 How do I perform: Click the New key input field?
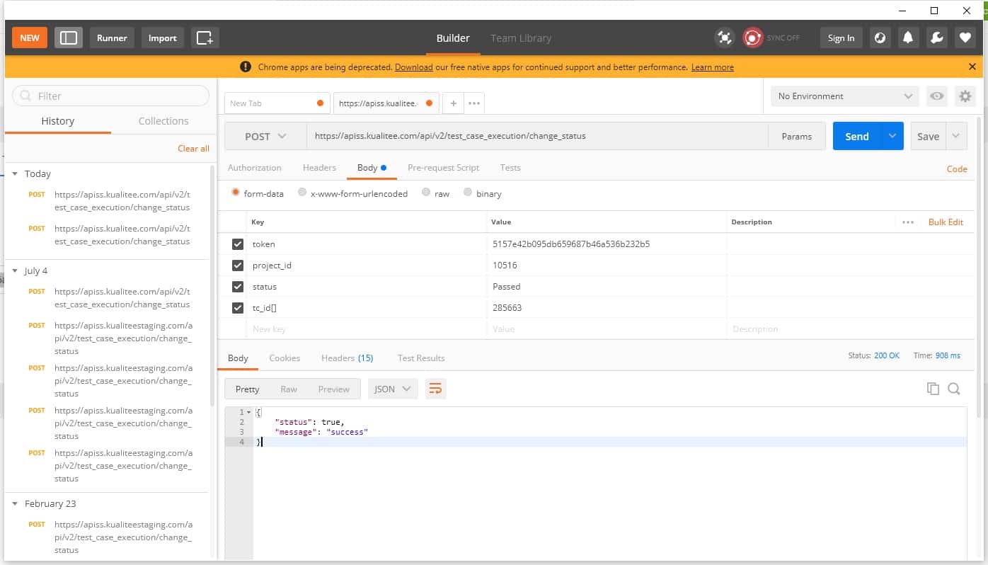[x=367, y=329]
